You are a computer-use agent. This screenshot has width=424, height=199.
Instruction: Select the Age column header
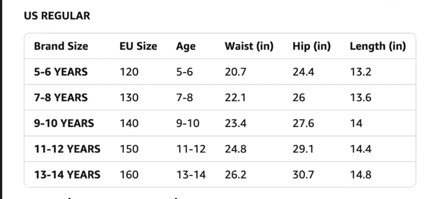click(x=186, y=46)
